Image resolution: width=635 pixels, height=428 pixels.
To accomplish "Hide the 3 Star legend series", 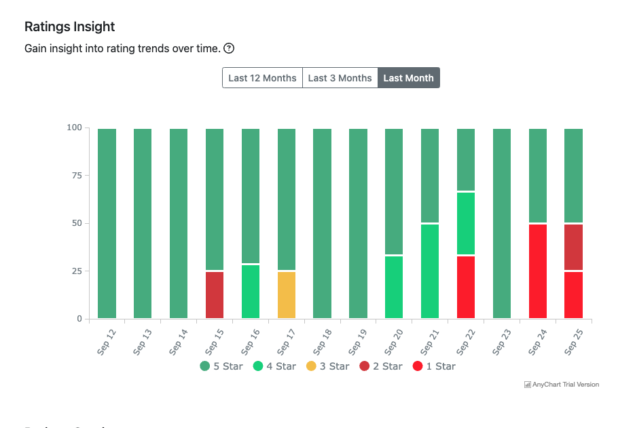I will pos(327,366).
